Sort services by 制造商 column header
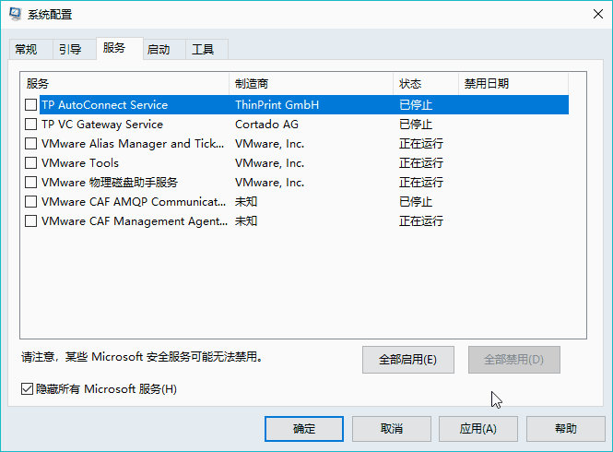 [x=311, y=84]
